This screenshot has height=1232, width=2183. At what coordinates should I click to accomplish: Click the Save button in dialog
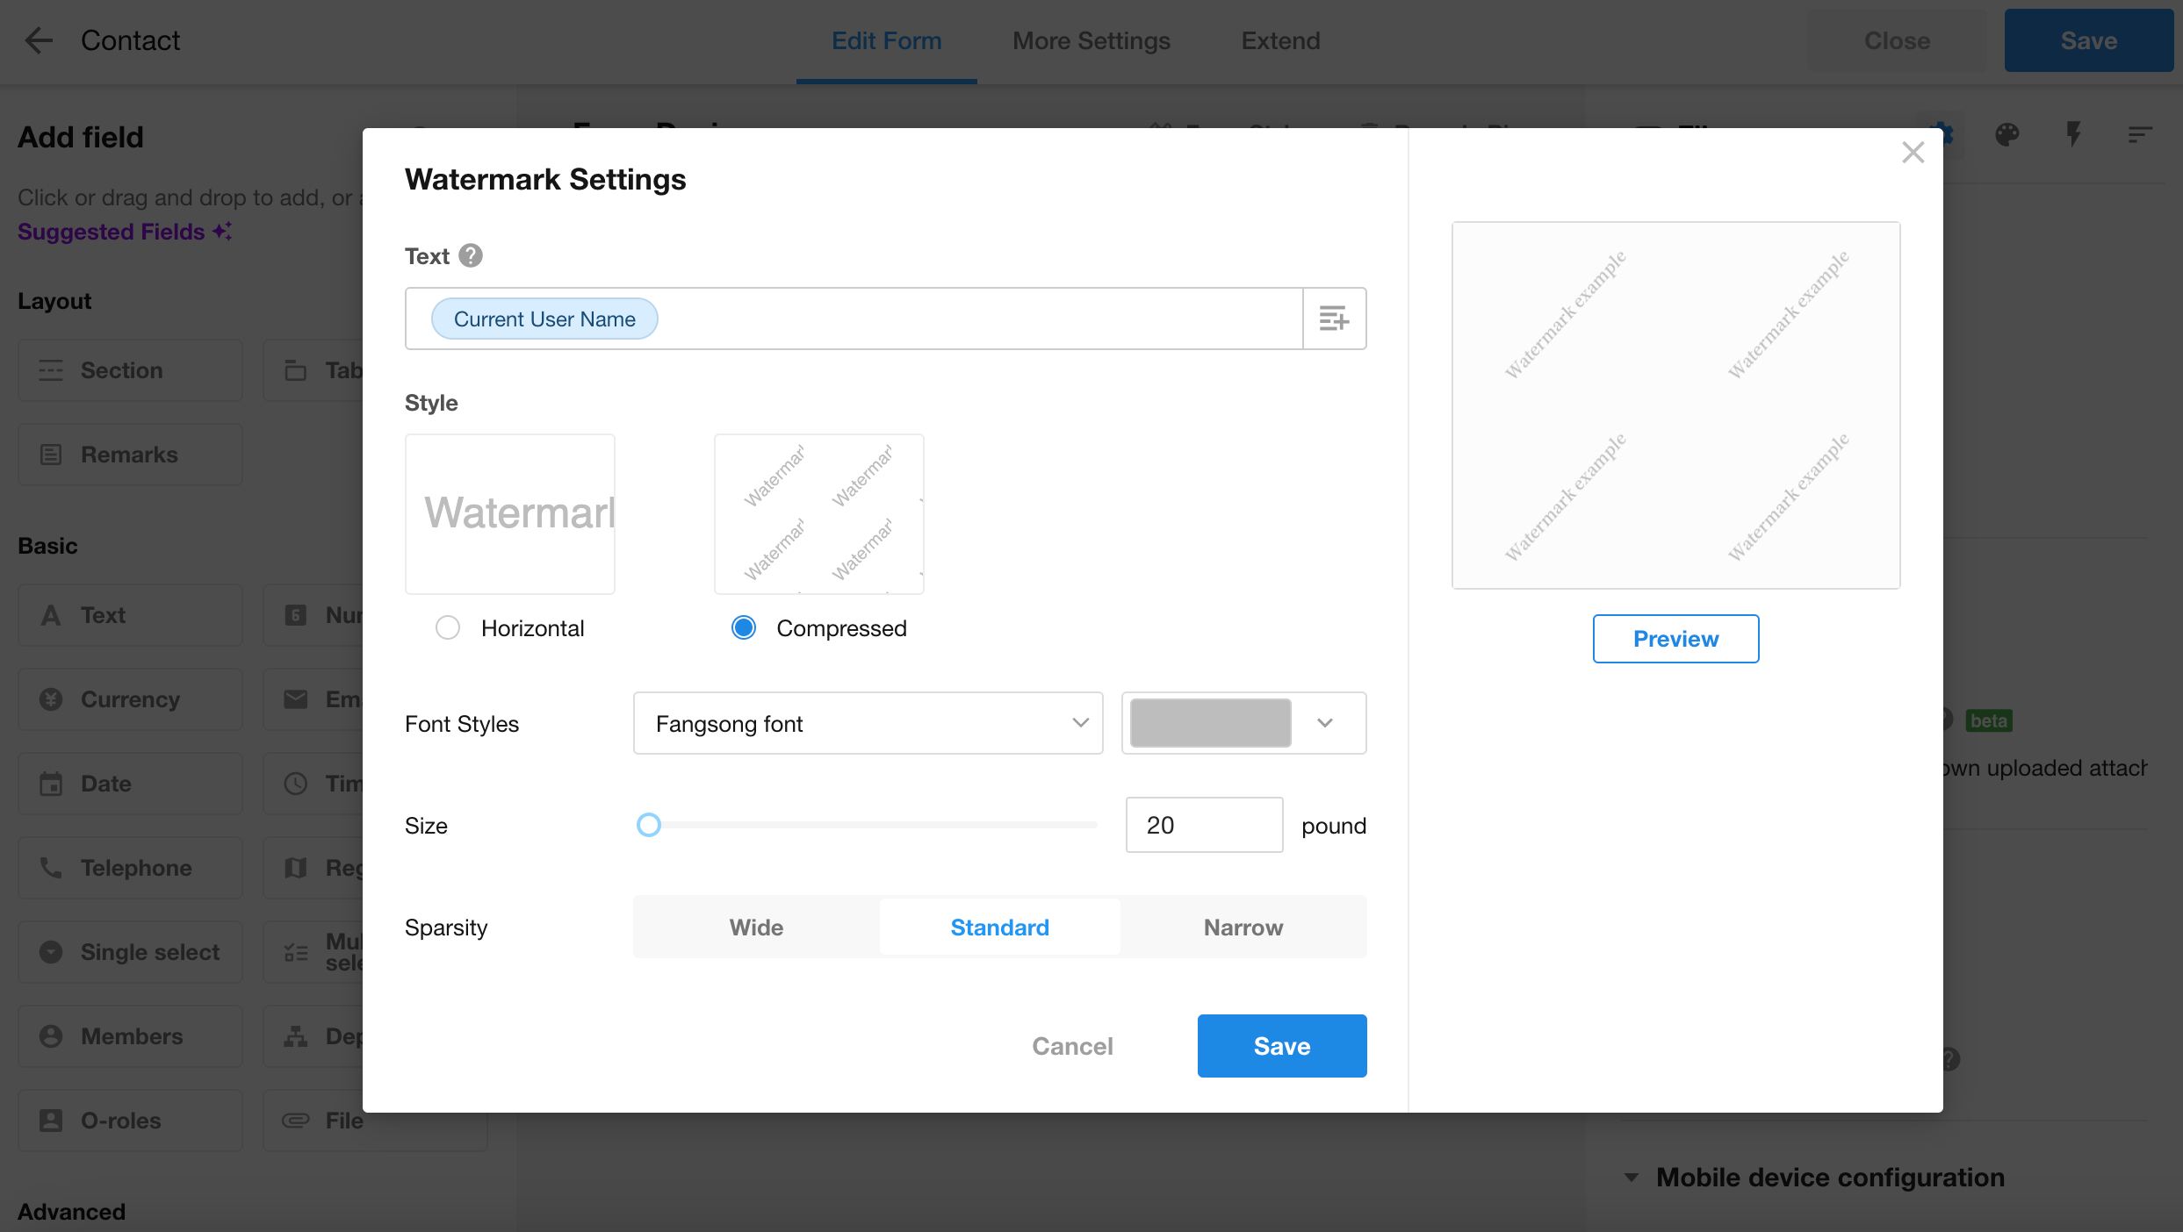point(1280,1046)
